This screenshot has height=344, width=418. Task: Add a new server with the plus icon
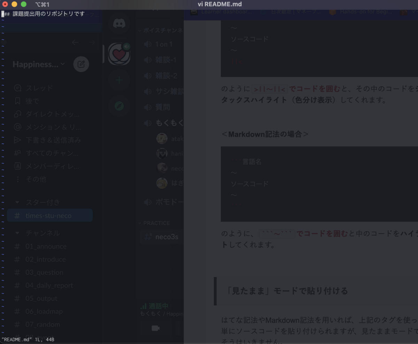(119, 80)
